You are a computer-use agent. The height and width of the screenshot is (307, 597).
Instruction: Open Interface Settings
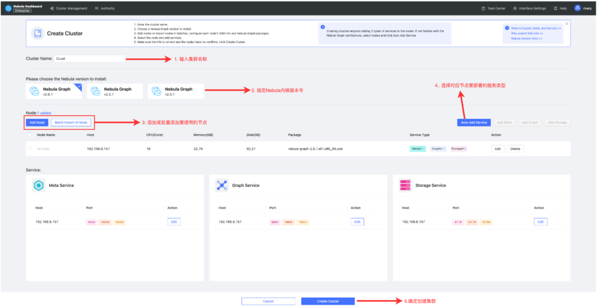(x=529, y=8)
